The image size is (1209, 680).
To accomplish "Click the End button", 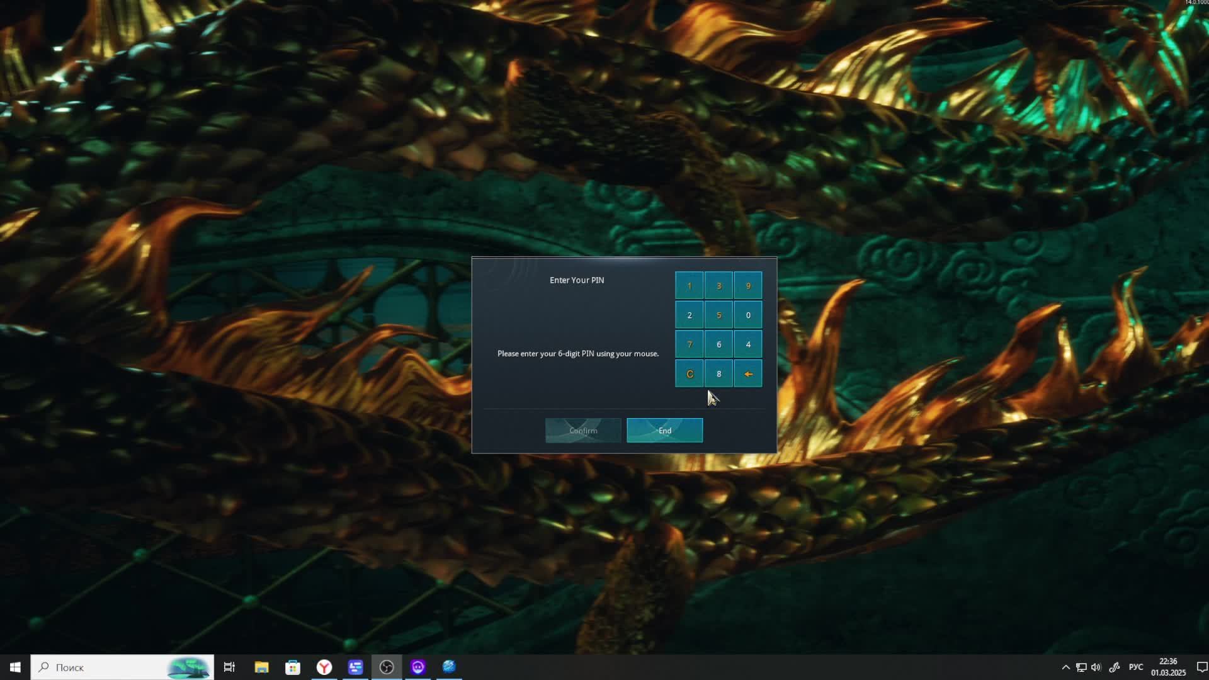I will [x=664, y=431].
